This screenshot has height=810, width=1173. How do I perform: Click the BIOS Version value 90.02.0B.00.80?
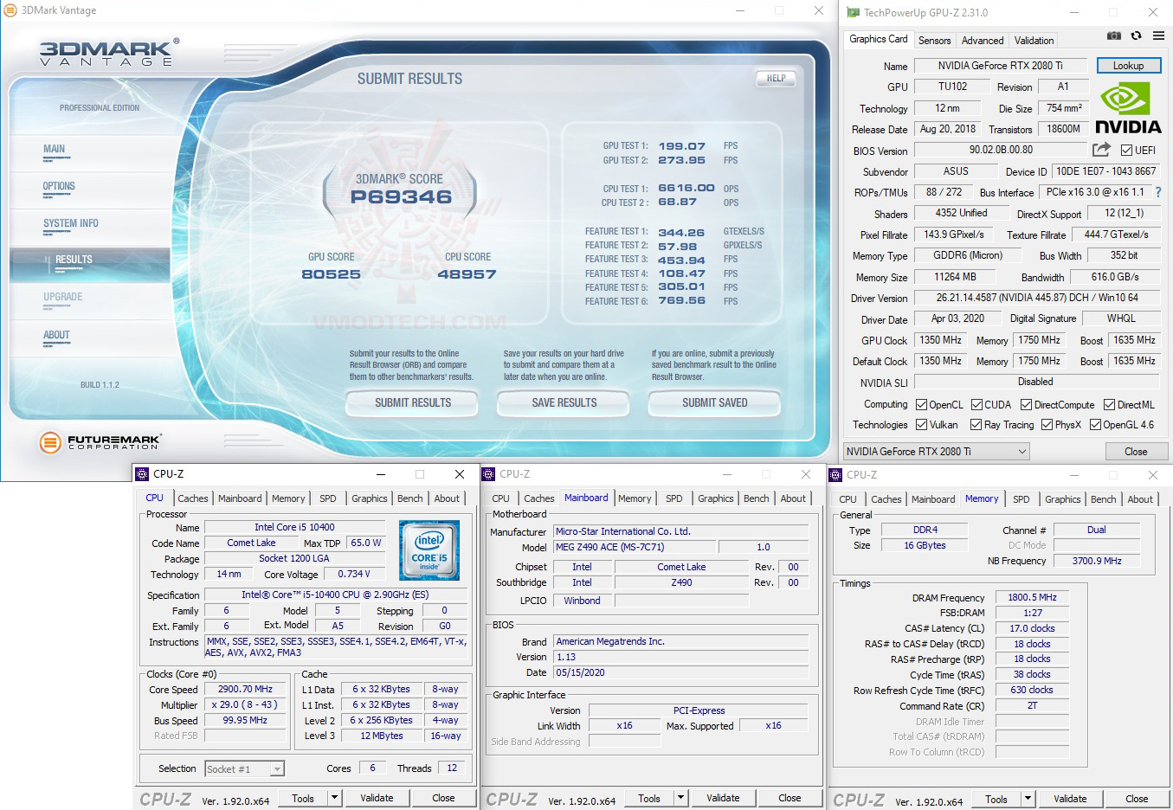click(x=1001, y=150)
